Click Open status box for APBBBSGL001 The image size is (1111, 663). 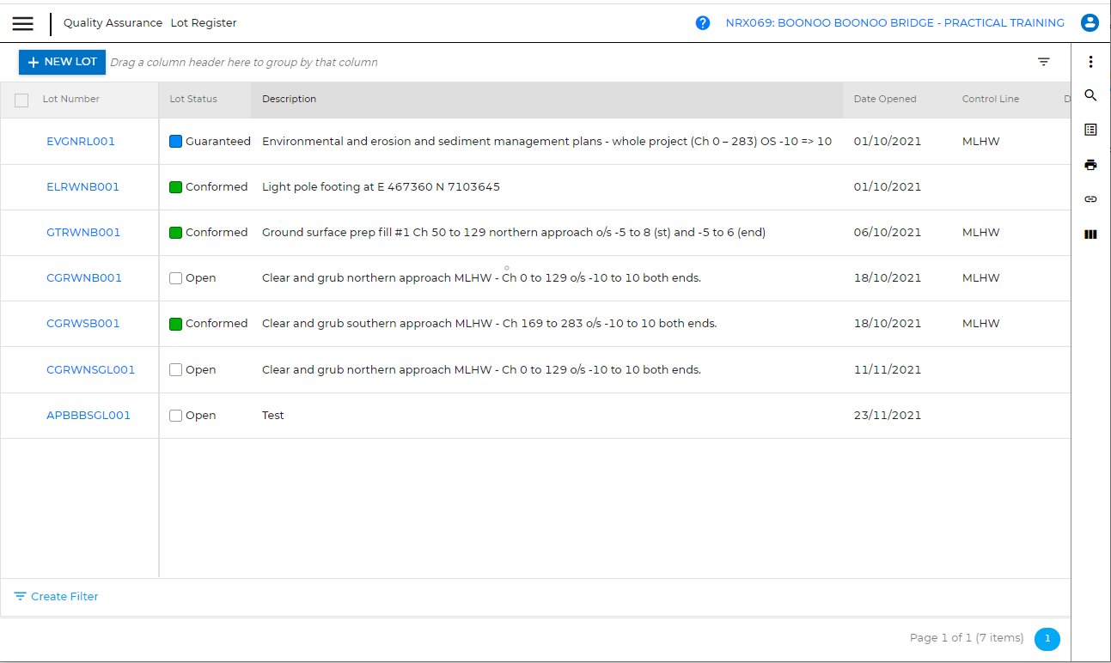pyautogui.click(x=176, y=416)
